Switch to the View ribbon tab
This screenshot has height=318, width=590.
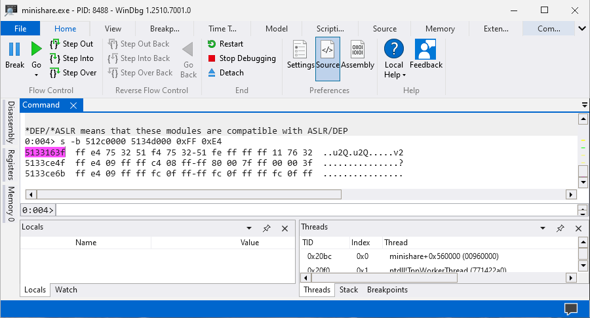[113, 29]
